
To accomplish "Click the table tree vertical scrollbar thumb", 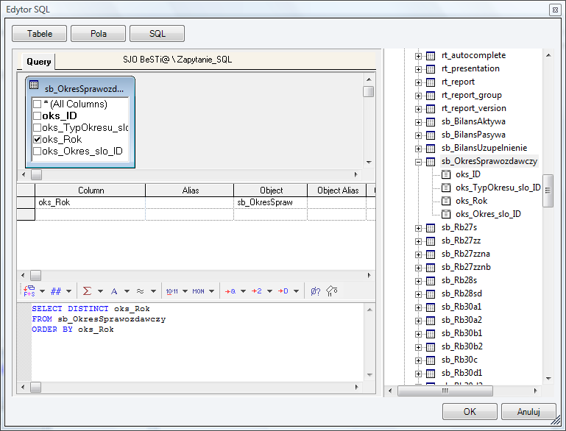I will [x=548, y=190].
